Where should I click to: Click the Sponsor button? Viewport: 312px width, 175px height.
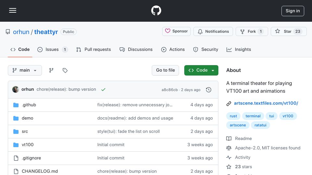coord(176,31)
